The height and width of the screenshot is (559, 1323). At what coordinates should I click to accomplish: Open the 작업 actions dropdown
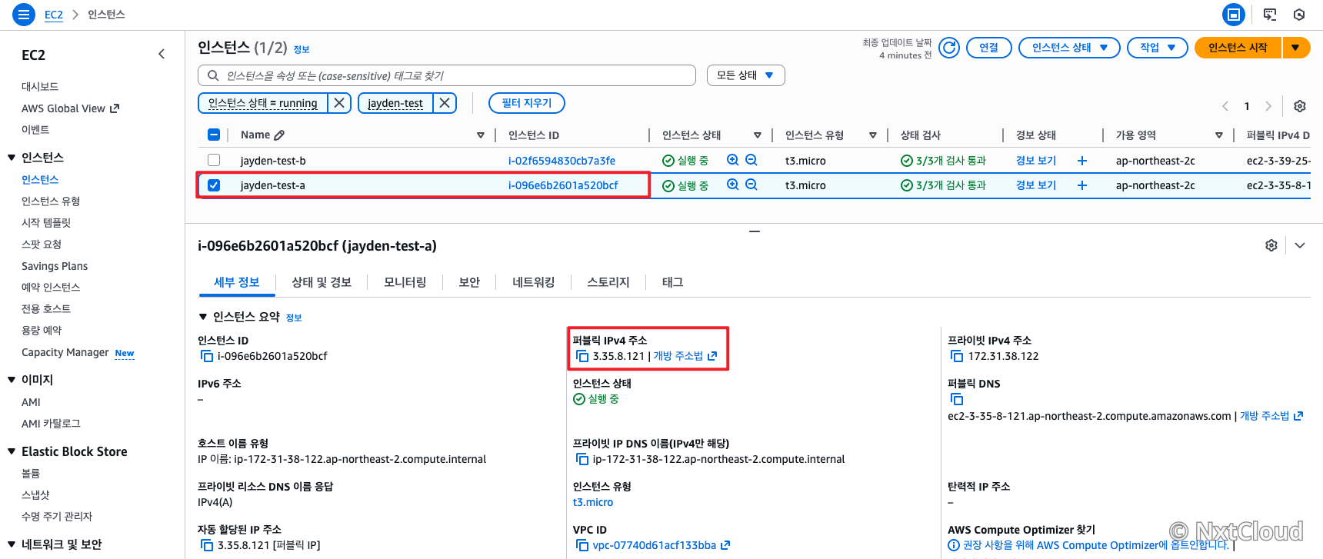[1158, 48]
